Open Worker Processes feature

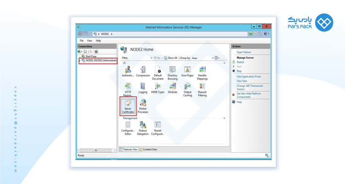point(143,106)
